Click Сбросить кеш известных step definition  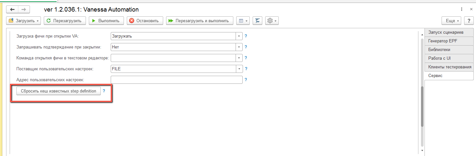coord(59,91)
